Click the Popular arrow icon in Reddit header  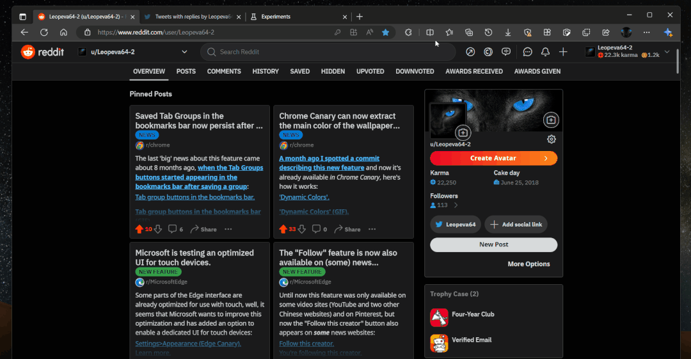point(470,52)
